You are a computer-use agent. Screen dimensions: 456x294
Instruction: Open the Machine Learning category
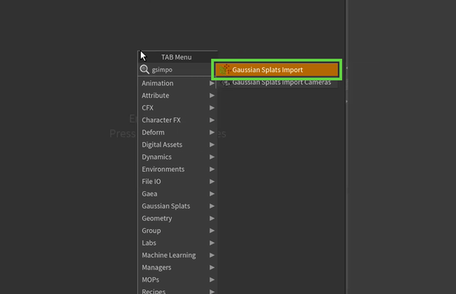pos(169,255)
